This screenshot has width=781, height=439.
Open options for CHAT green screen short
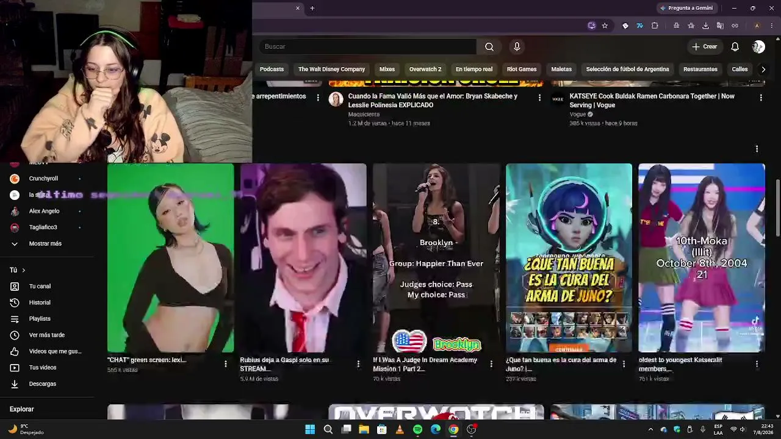click(226, 364)
